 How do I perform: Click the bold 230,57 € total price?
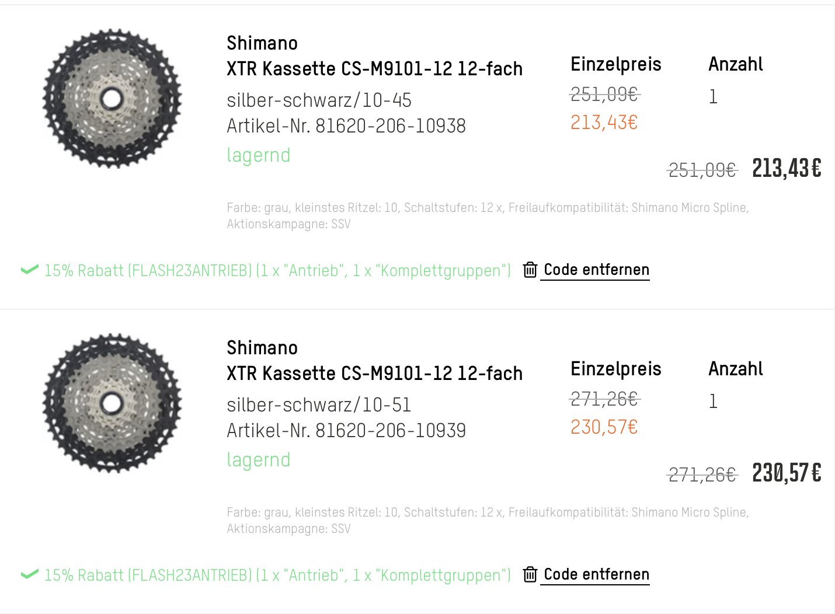pos(786,473)
